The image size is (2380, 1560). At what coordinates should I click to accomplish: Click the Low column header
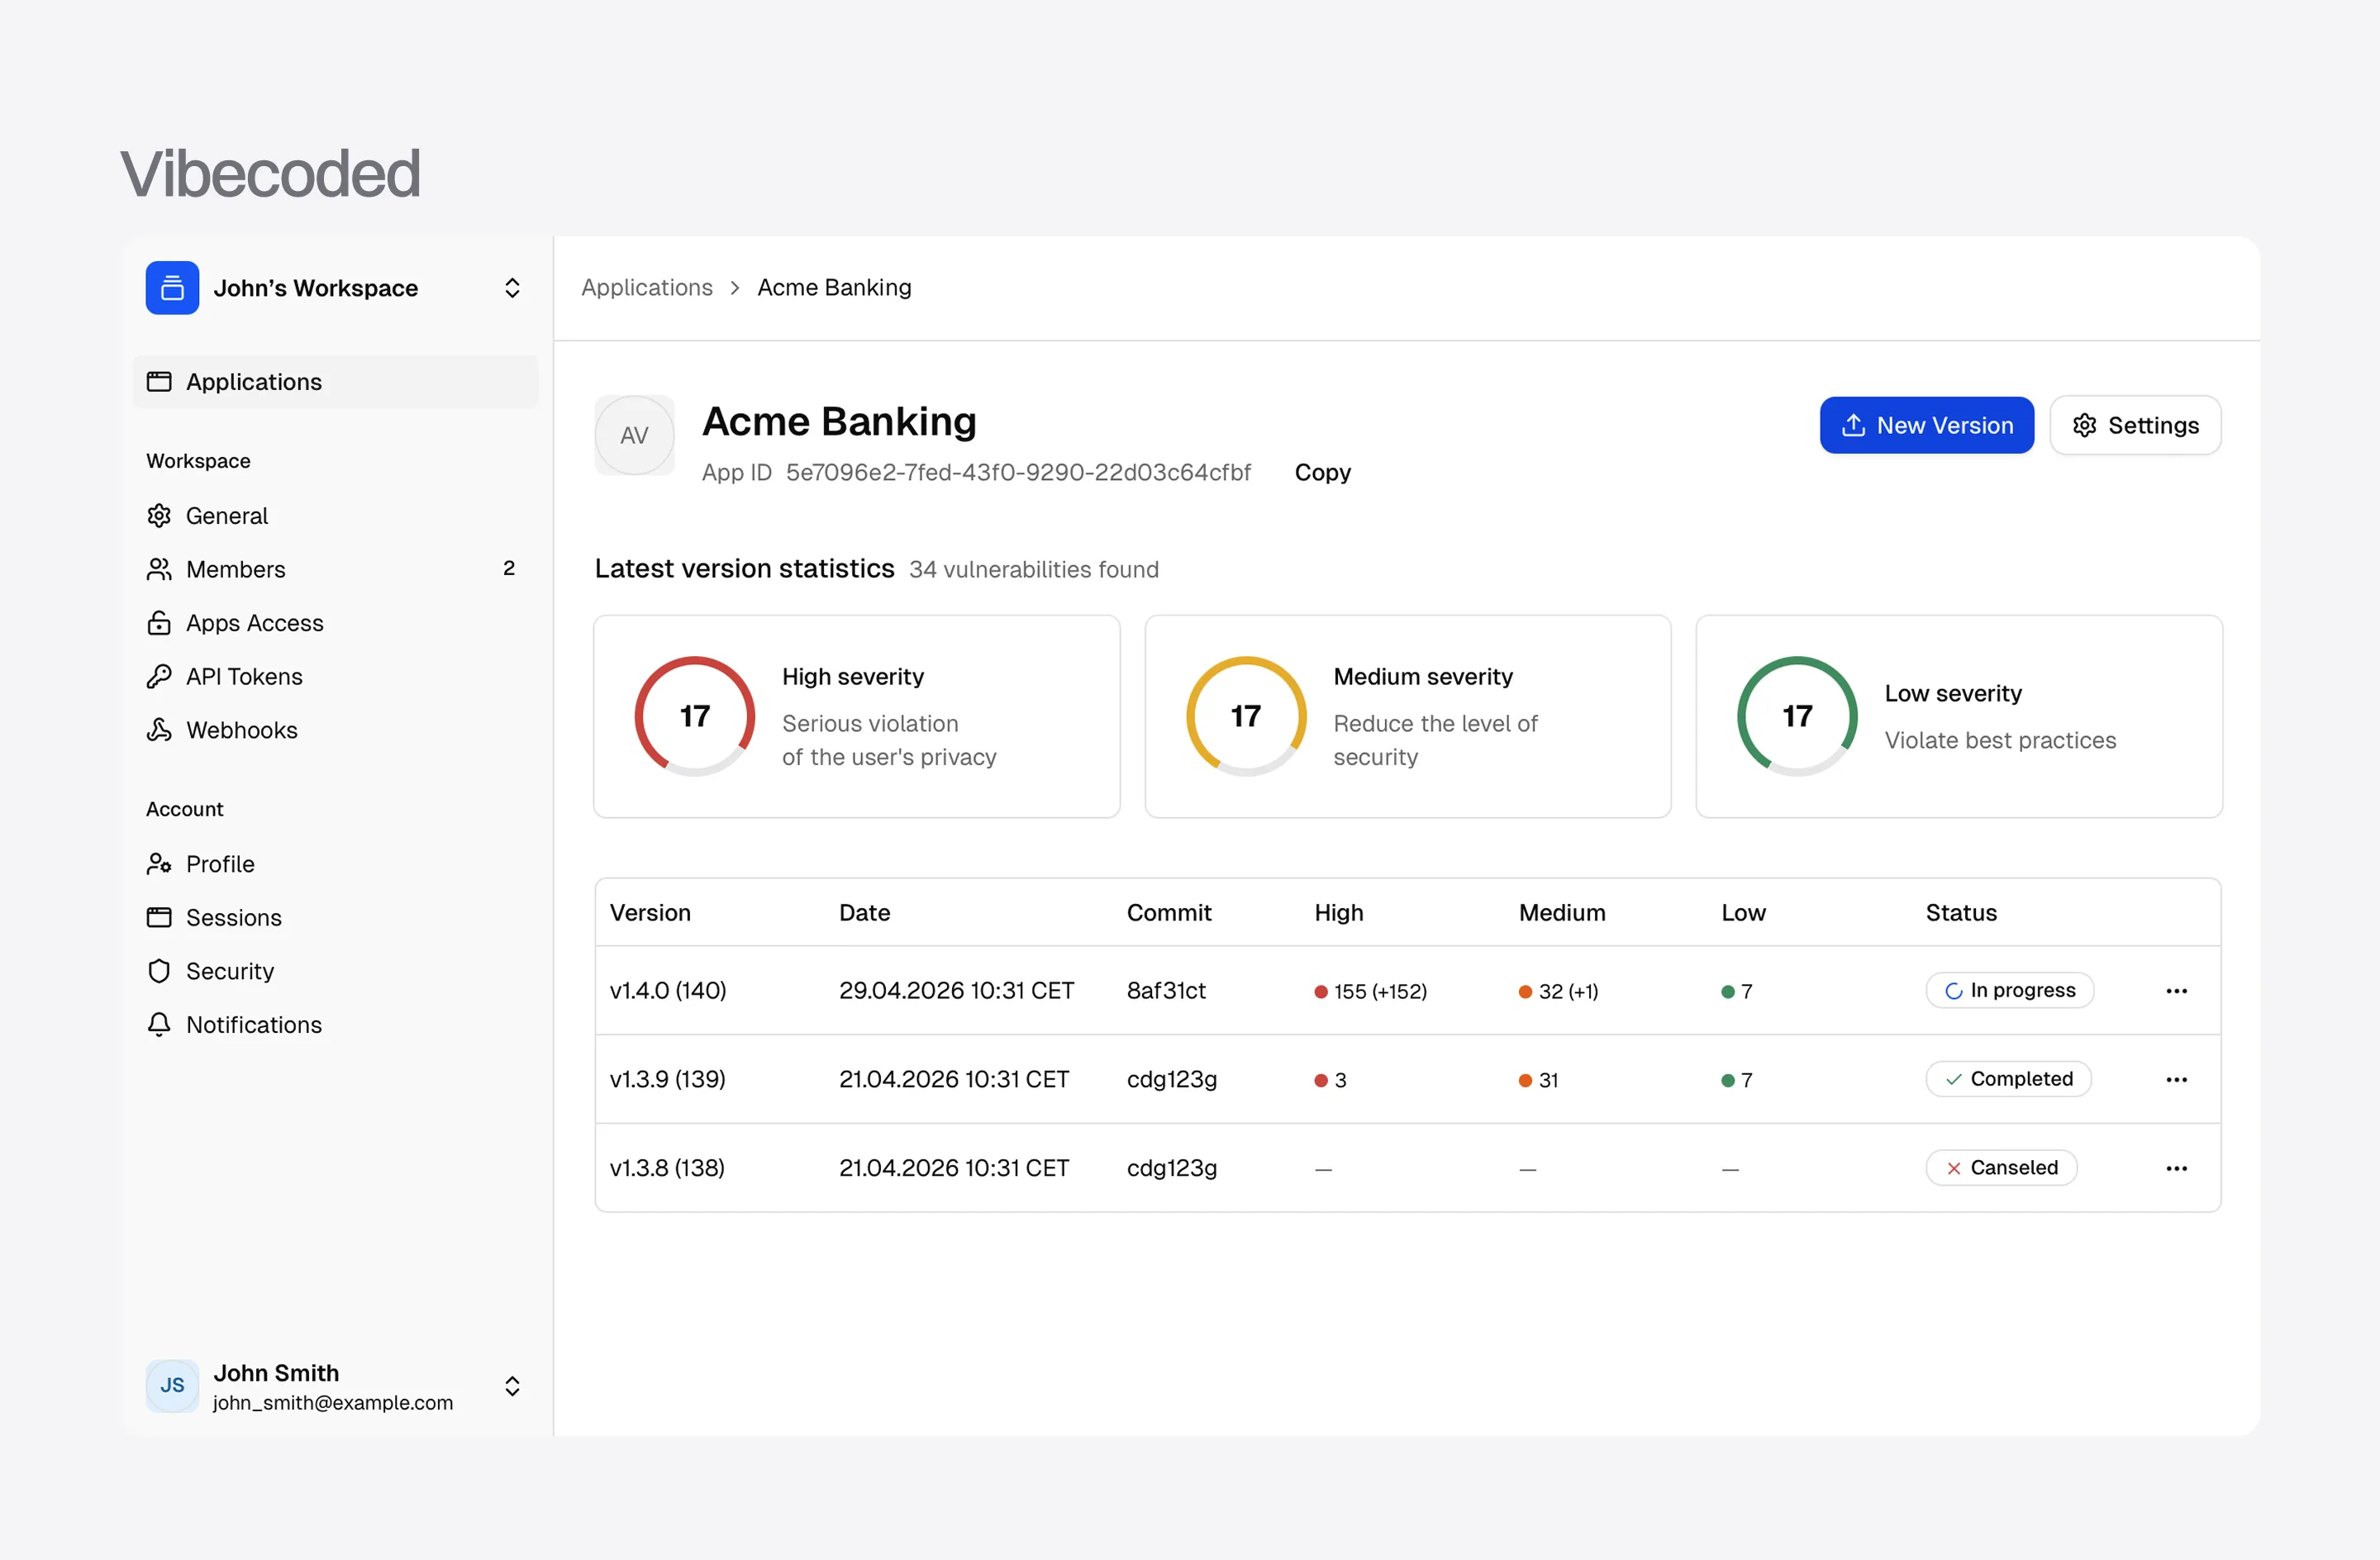[1743, 913]
